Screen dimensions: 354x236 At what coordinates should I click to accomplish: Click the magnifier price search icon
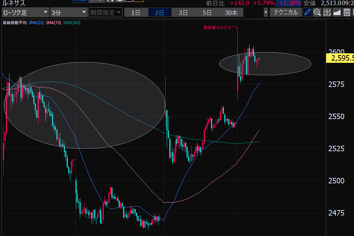(x=317, y=12)
